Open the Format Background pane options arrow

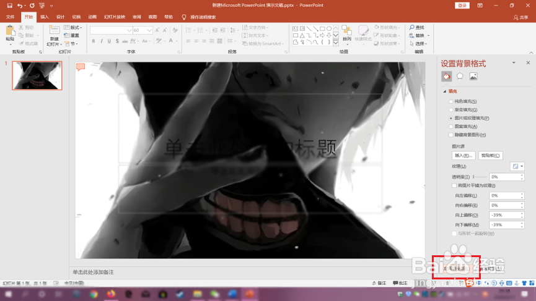coord(514,62)
